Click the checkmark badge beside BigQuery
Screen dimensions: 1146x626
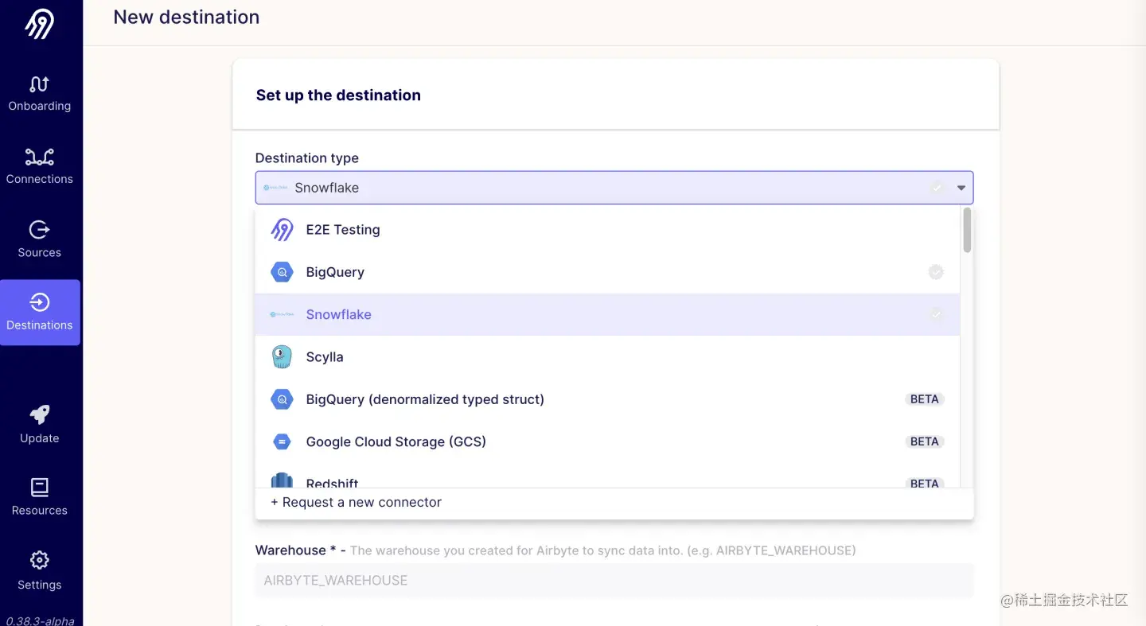coord(936,272)
